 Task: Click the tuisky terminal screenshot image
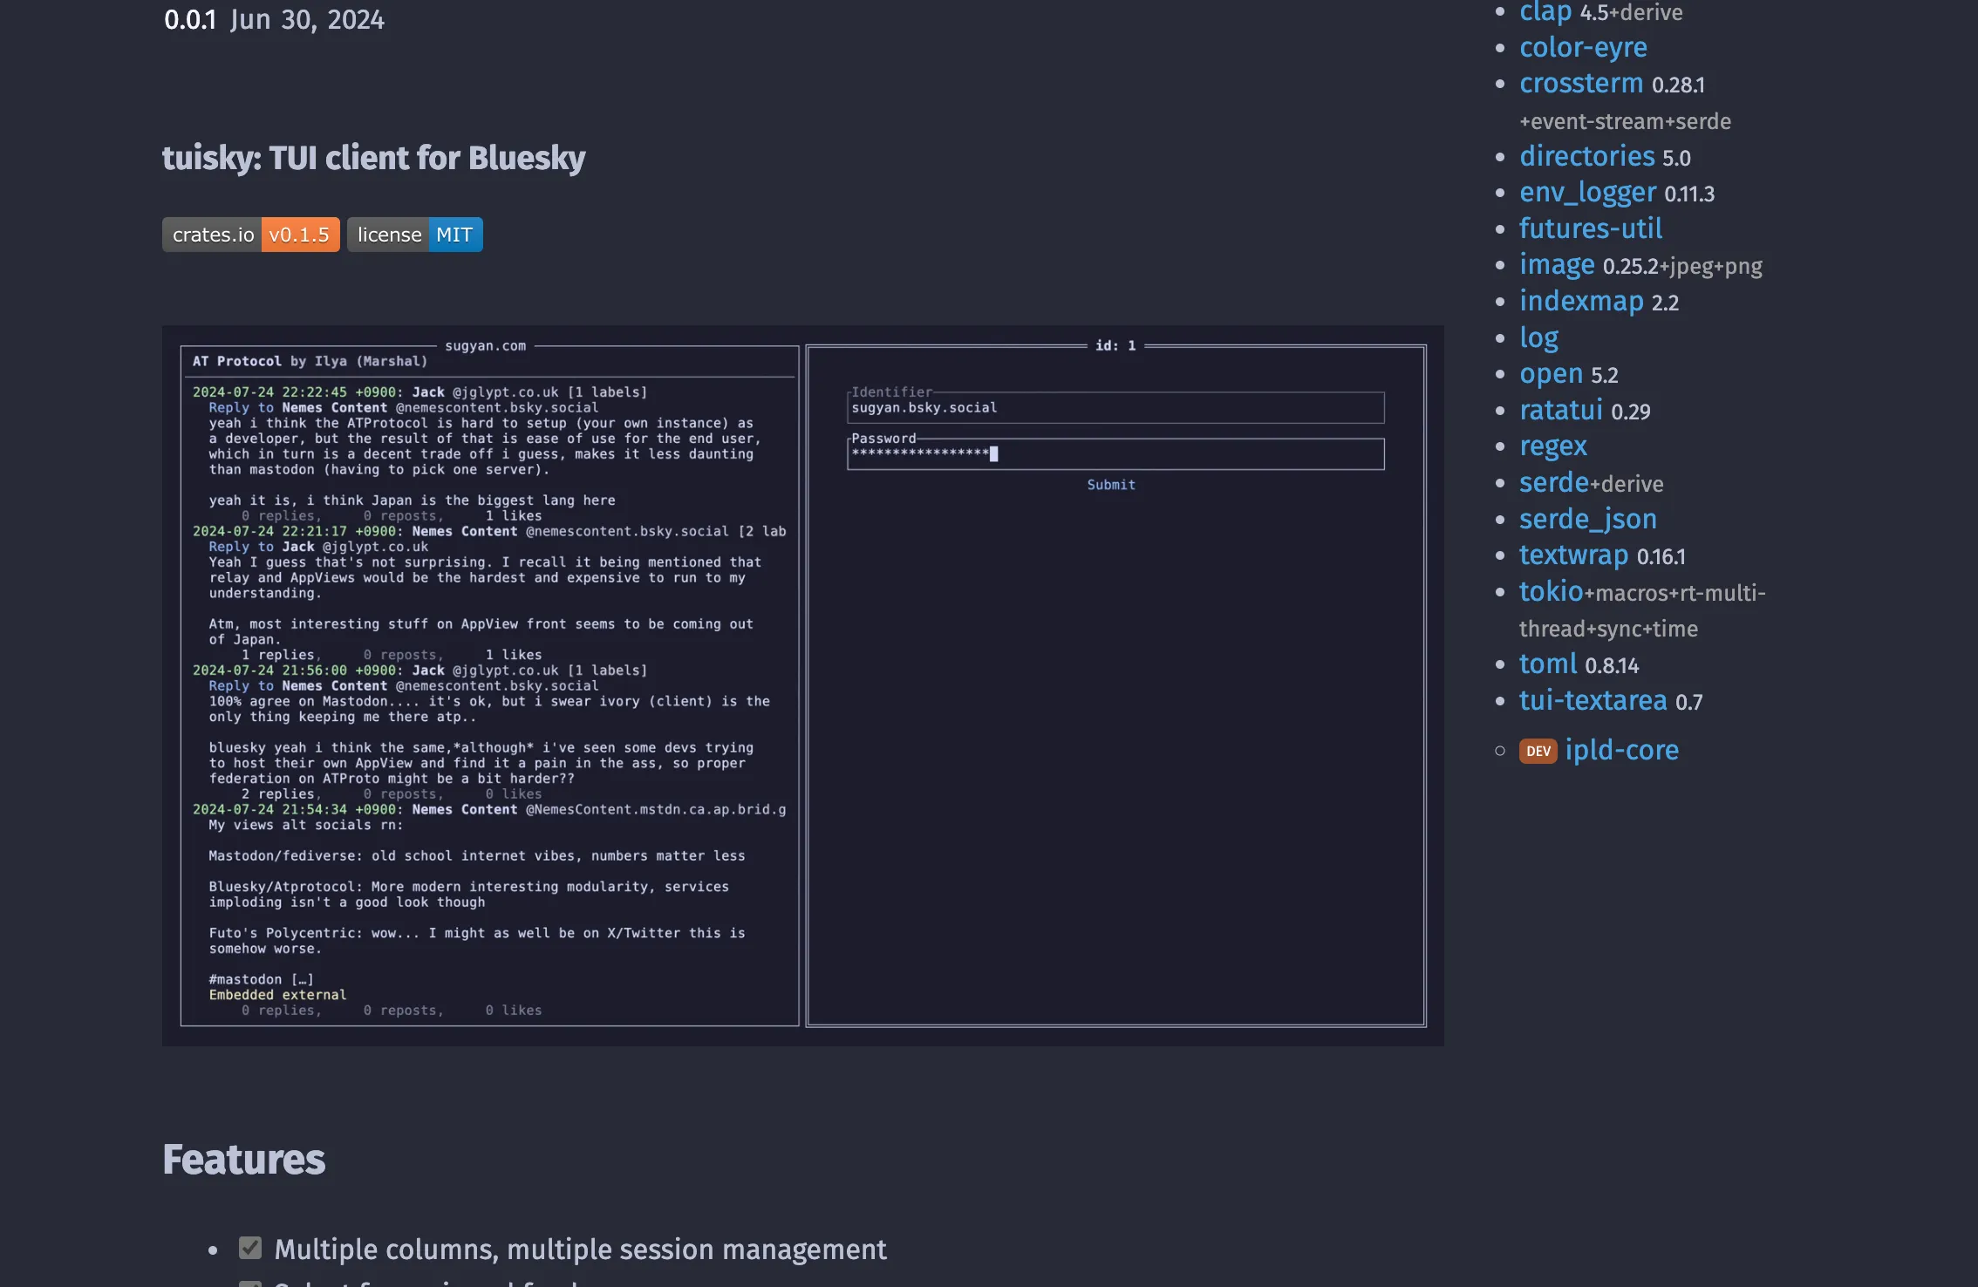click(x=803, y=685)
